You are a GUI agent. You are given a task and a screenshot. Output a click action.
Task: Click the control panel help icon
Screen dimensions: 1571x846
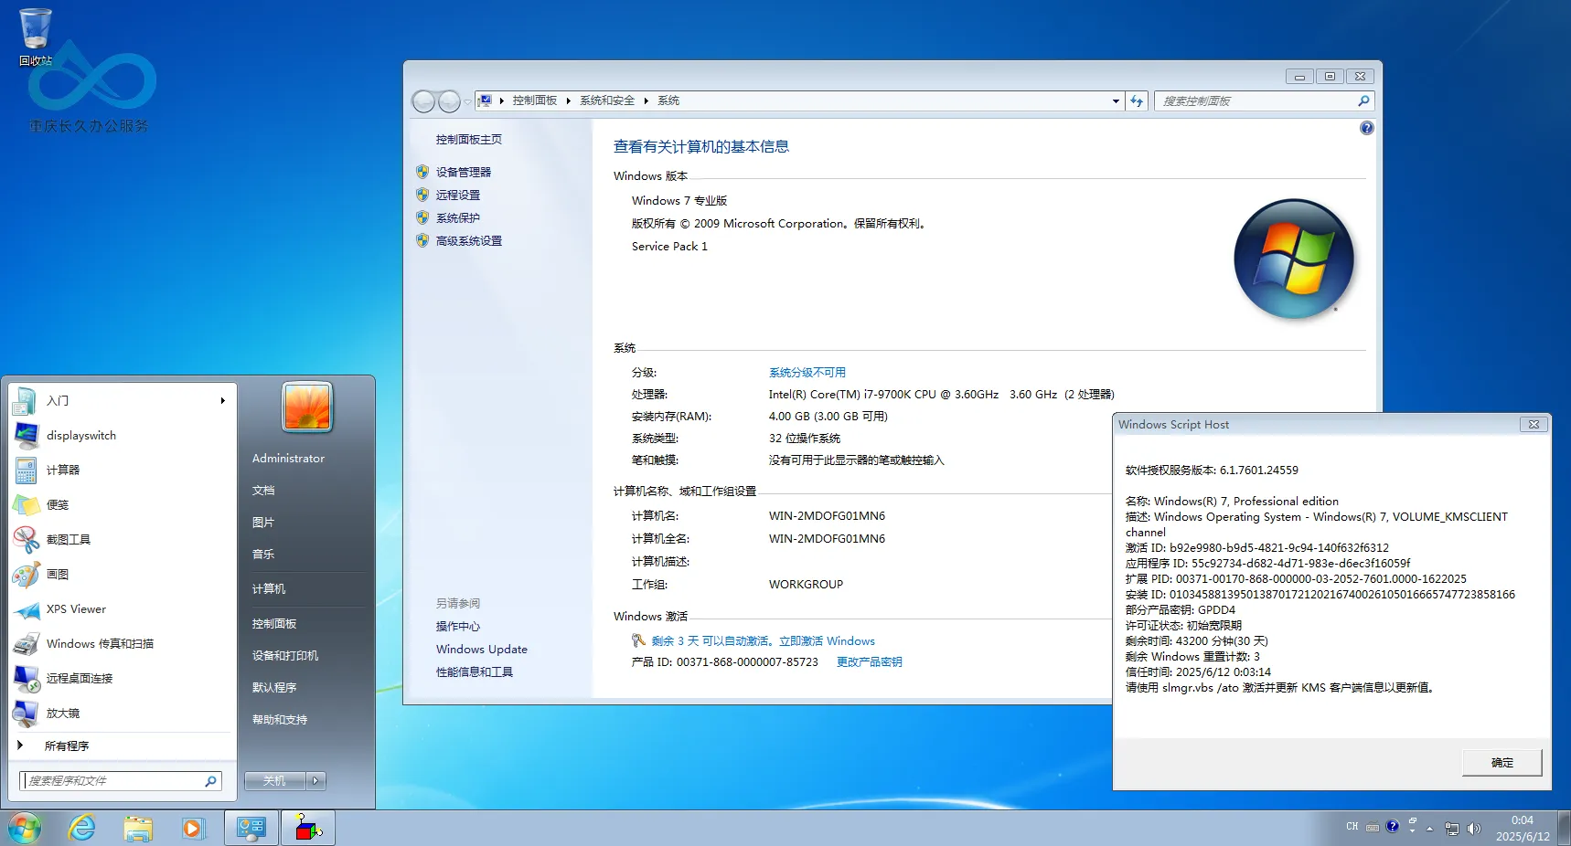[1366, 129]
